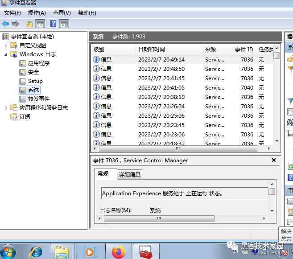Click the binoculars find icon in actions pane

click(290, 123)
